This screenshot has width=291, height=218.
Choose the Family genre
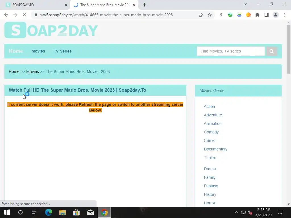tap(210, 177)
